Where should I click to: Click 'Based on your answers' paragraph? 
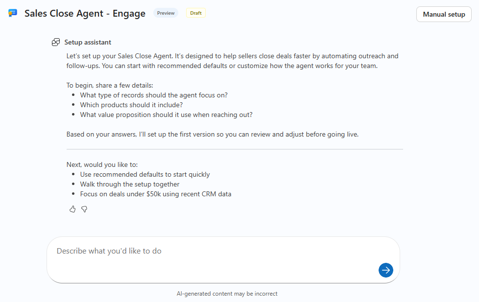coord(213,134)
